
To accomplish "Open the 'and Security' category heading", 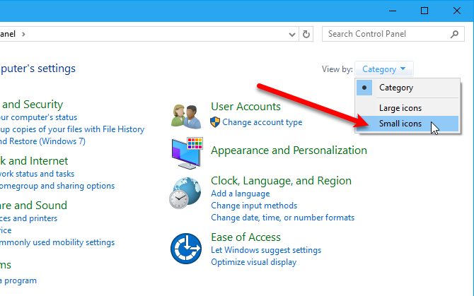I will click(31, 105).
